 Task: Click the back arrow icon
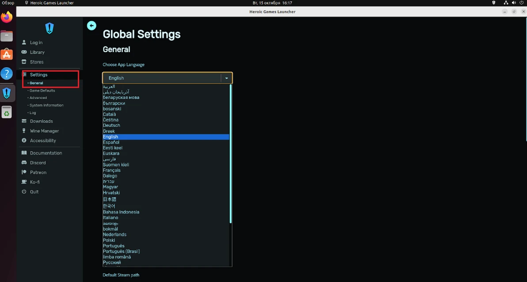coord(92,26)
